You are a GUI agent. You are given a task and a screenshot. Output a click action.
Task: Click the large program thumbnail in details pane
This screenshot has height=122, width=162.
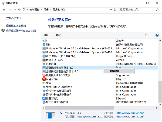point(50,116)
